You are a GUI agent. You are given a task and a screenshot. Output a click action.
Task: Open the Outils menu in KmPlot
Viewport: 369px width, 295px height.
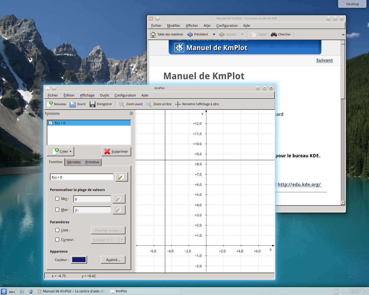pyautogui.click(x=104, y=95)
